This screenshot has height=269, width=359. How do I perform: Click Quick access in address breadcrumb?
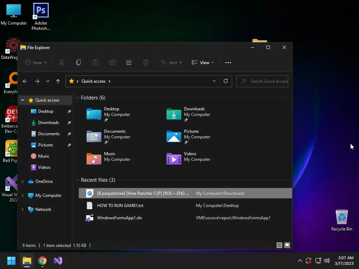[93, 81]
